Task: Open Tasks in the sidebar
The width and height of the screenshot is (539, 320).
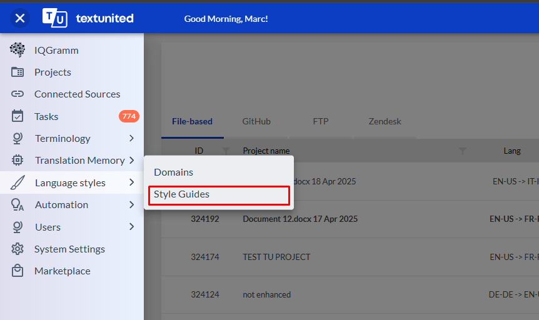Action: point(46,116)
